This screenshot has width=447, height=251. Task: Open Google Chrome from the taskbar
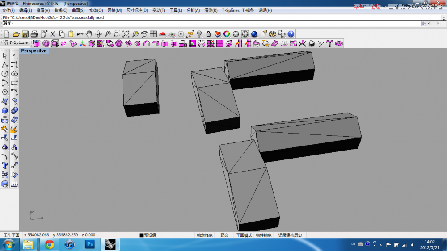49,244
